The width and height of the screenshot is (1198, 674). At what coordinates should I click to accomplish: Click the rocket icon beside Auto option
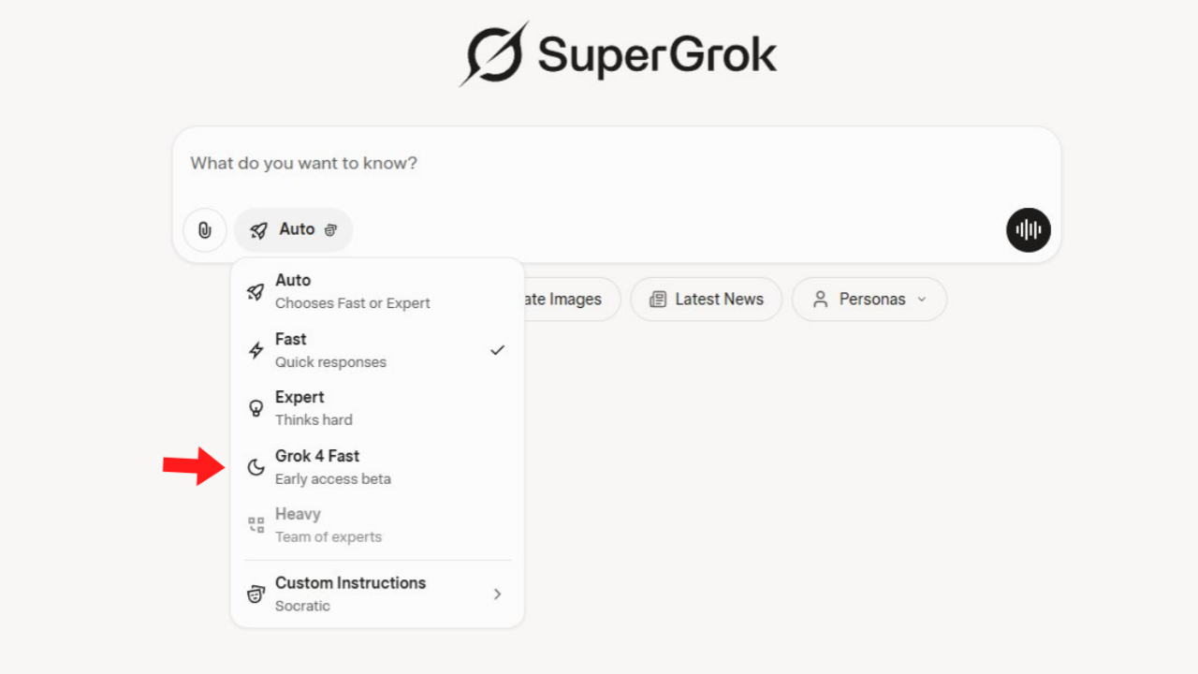tap(256, 292)
